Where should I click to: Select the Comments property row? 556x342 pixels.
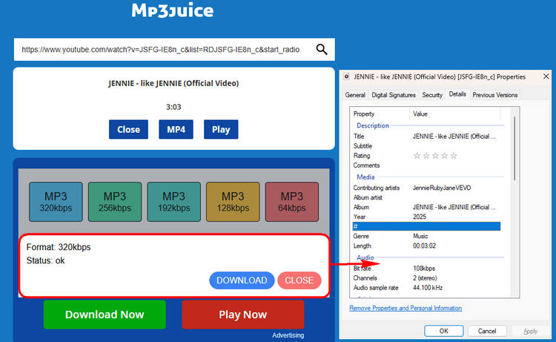click(x=426, y=165)
